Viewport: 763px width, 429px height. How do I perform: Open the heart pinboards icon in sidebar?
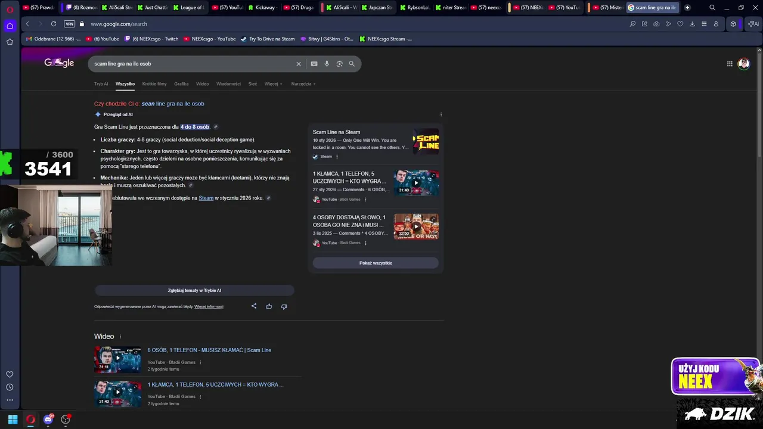(x=10, y=374)
